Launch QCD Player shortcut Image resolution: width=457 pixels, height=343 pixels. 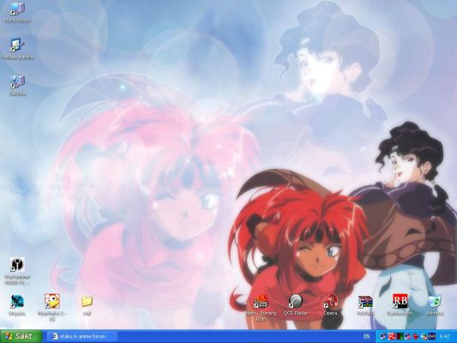pyautogui.click(x=296, y=304)
